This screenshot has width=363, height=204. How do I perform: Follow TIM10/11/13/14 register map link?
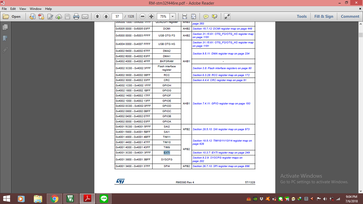[222, 142]
